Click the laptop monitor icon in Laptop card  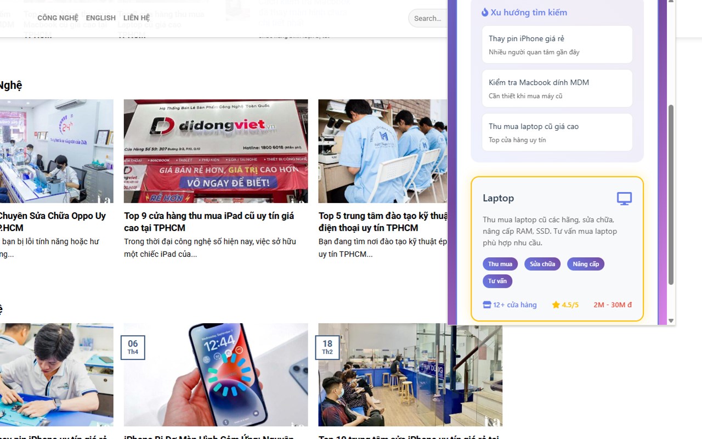pyautogui.click(x=624, y=199)
